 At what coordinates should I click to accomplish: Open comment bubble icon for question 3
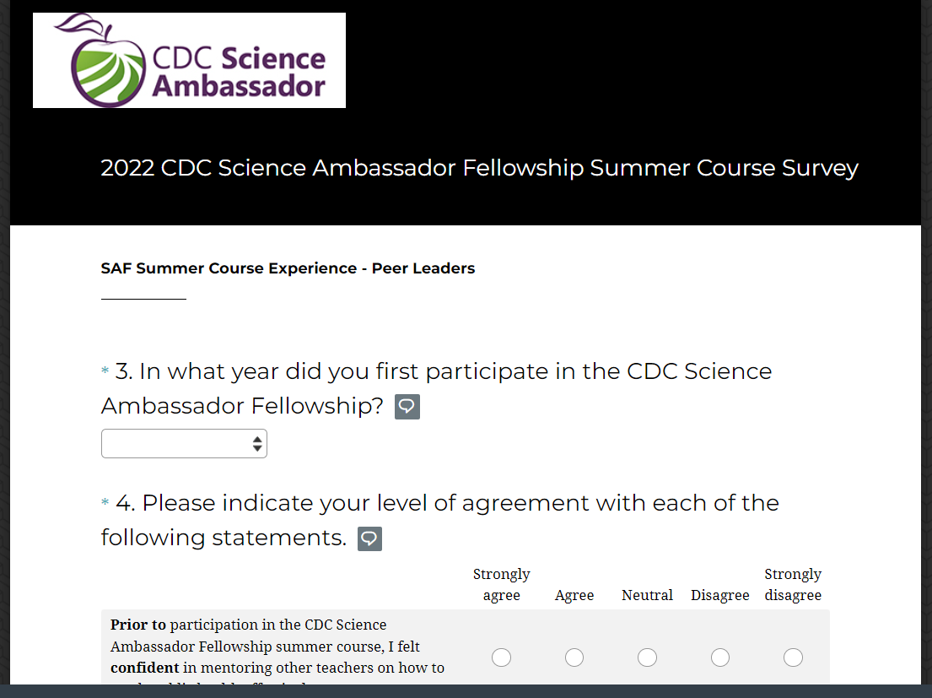click(x=407, y=407)
